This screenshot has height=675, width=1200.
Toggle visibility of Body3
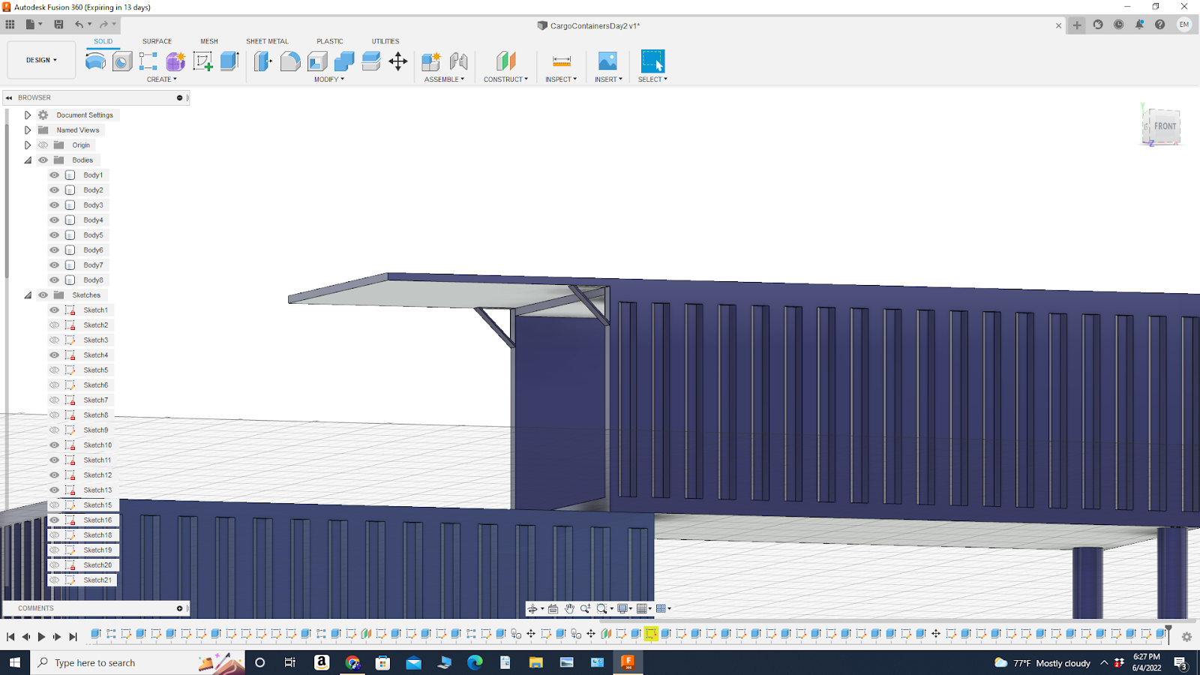coord(53,205)
